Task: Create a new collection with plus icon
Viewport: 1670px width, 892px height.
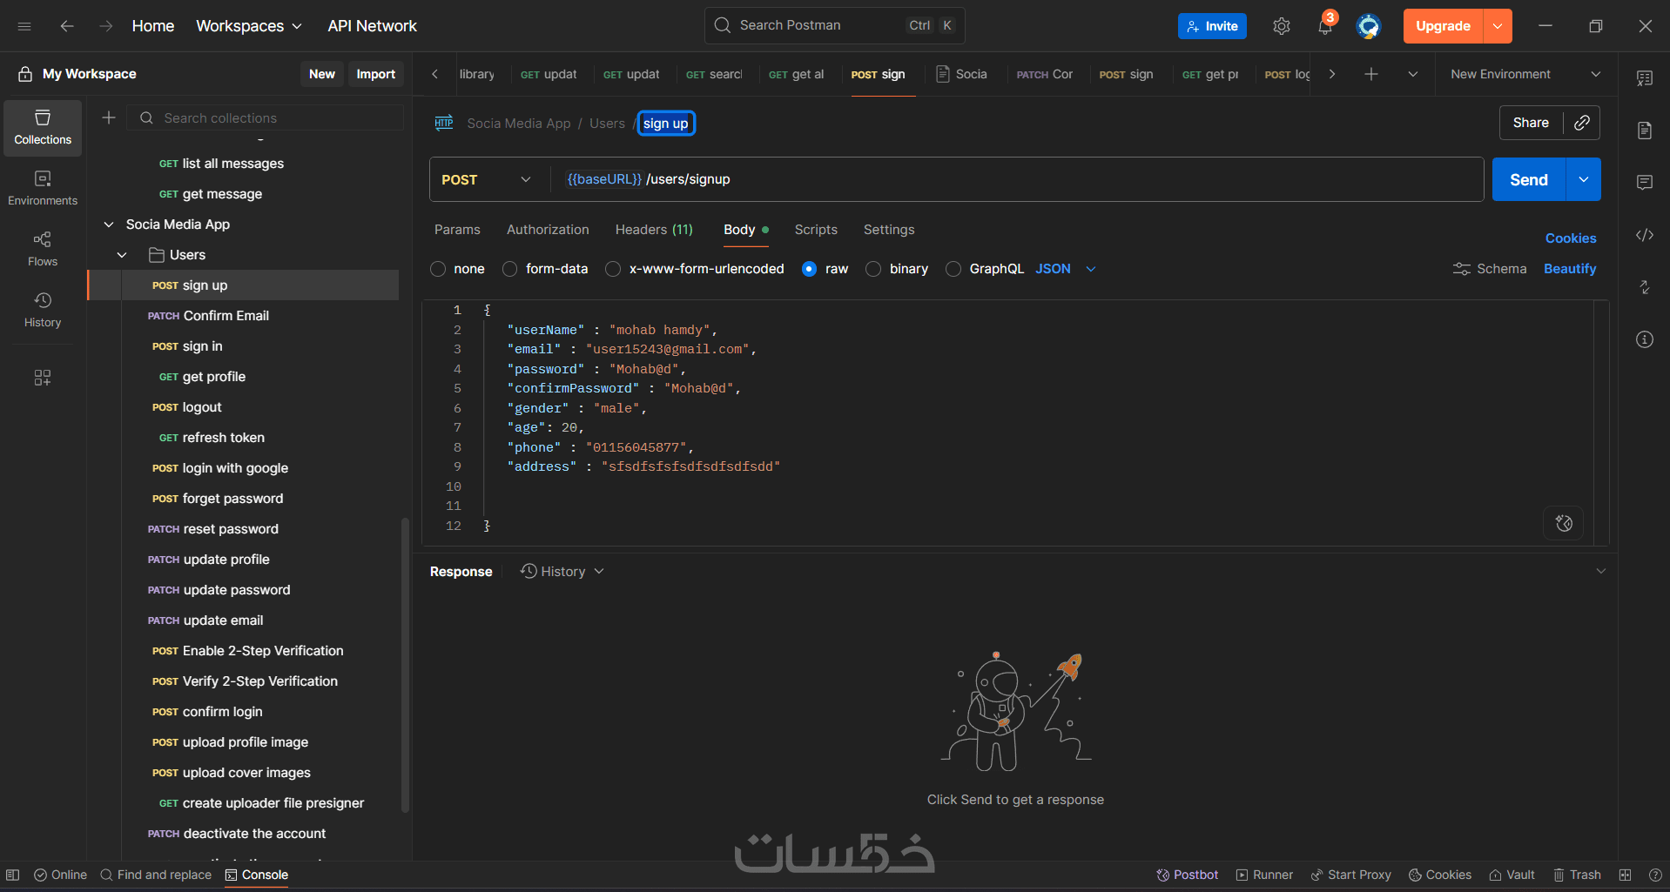Action: [109, 117]
